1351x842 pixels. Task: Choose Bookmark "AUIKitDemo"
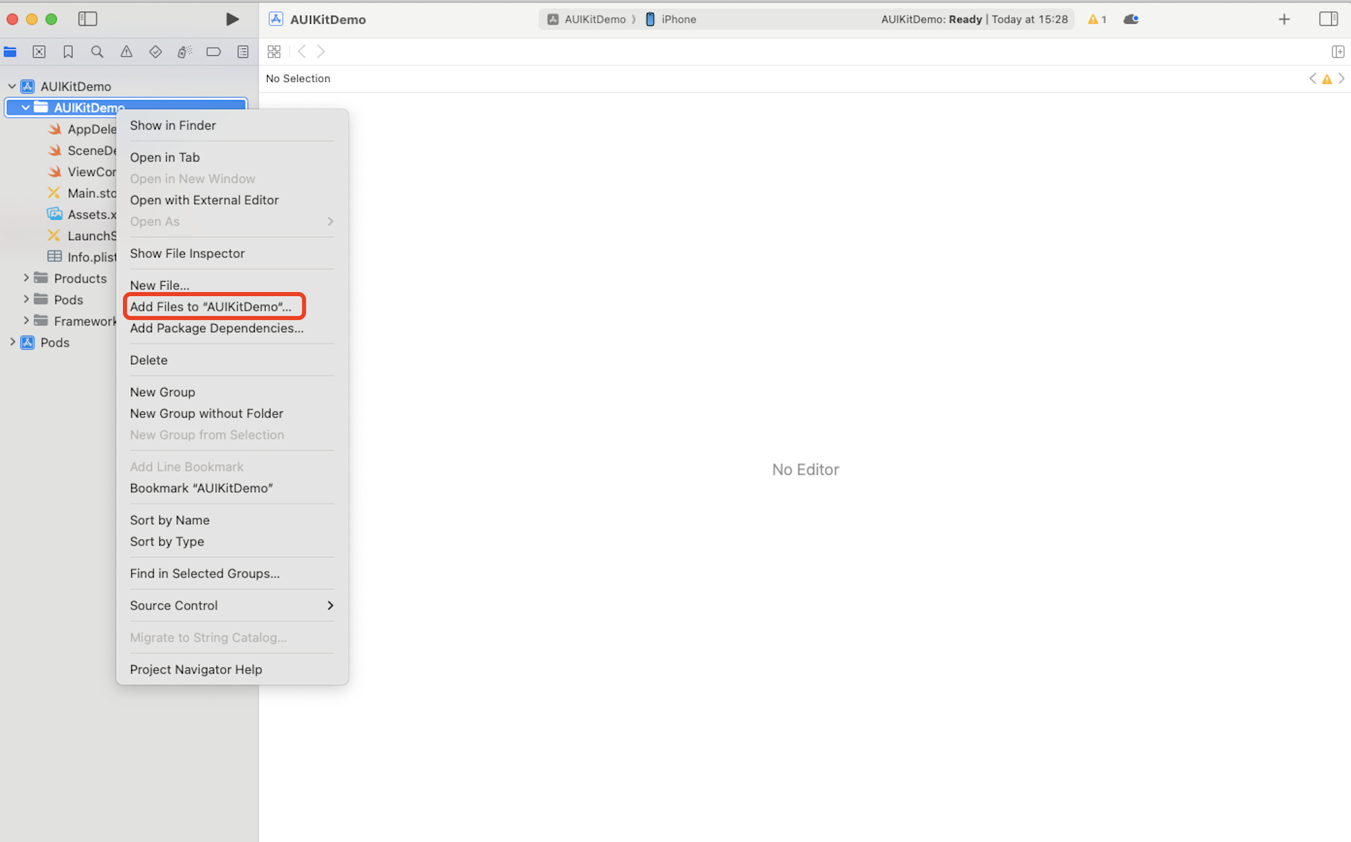click(x=232, y=488)
